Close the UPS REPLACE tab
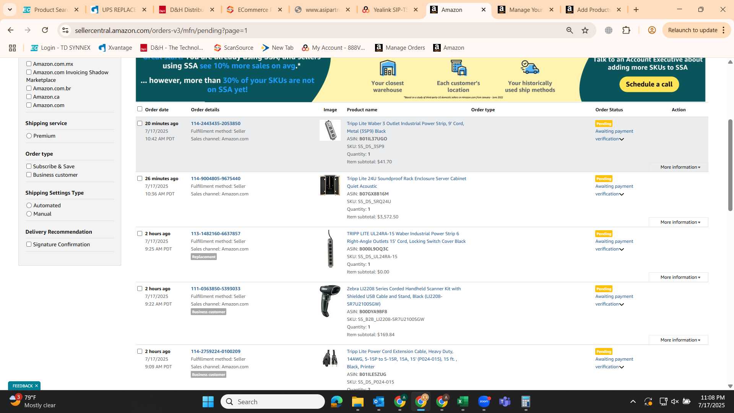Image resolution: width=734 pixels, height=413 pixels. click(144, 10)
